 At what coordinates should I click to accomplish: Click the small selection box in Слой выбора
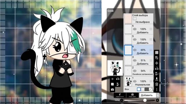pos(135,18)
